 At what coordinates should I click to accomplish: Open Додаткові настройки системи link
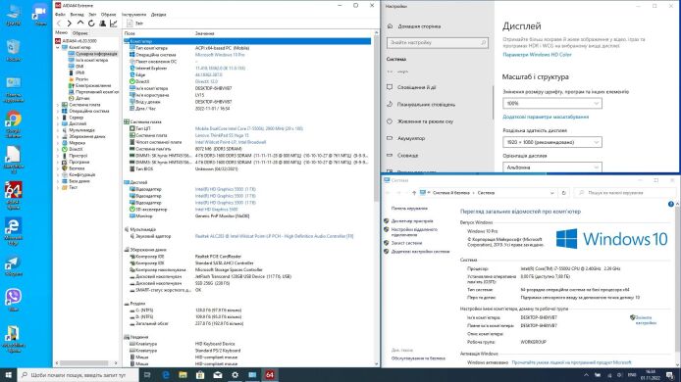pyautogui.click(x=420, y=252)
